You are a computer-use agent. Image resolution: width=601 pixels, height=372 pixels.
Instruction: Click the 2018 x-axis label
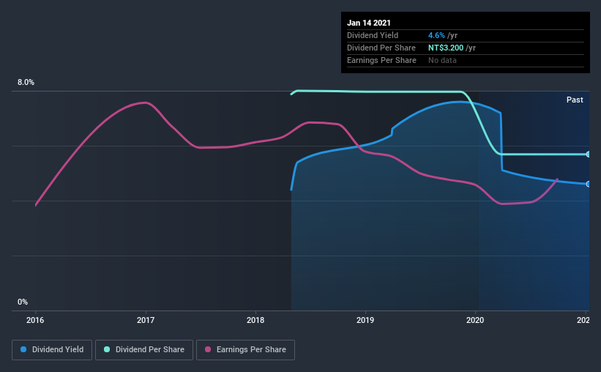coord(255,320)
